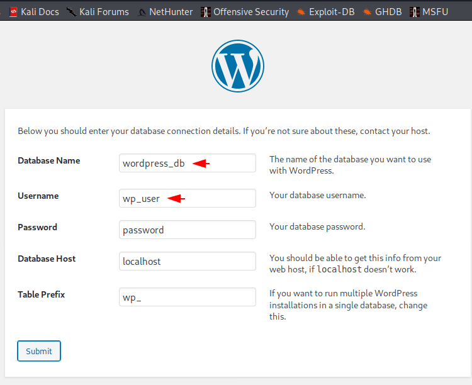Image resolution: width=472 pixels, height=385 pixels.
Task: Open the NetHunter bookmark icon
Action: tap(142, 12)
